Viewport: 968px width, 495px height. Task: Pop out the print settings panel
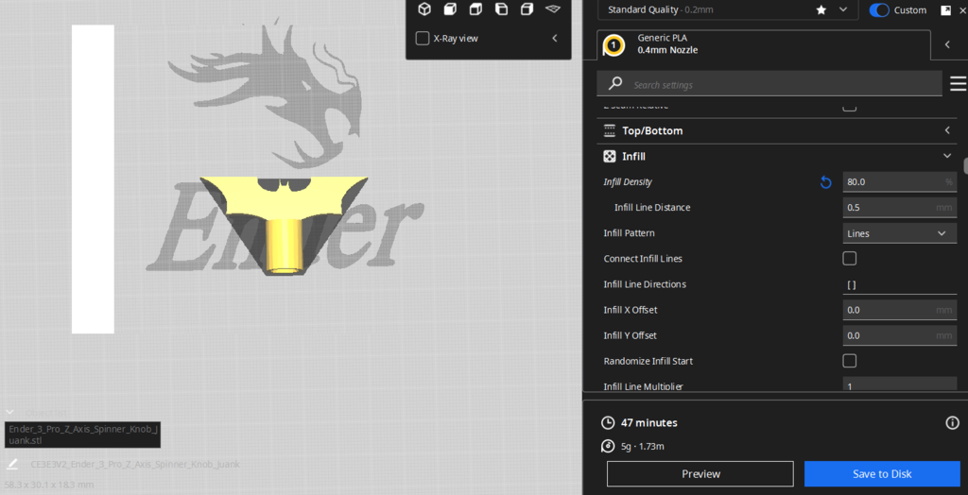tap(945, 9)
